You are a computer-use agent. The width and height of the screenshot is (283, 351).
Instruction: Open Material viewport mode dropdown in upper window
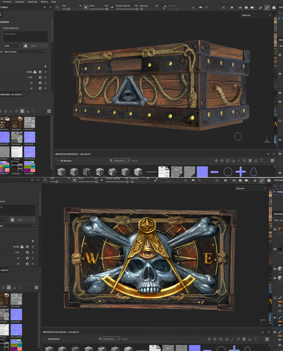tap(256, 15)
